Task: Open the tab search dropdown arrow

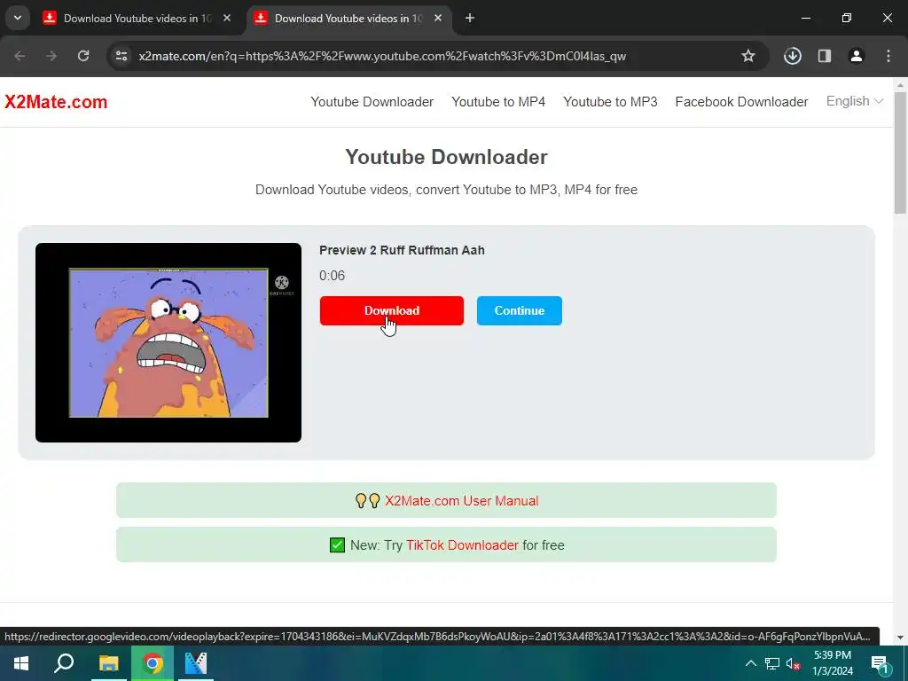Action: pos(18,18)
